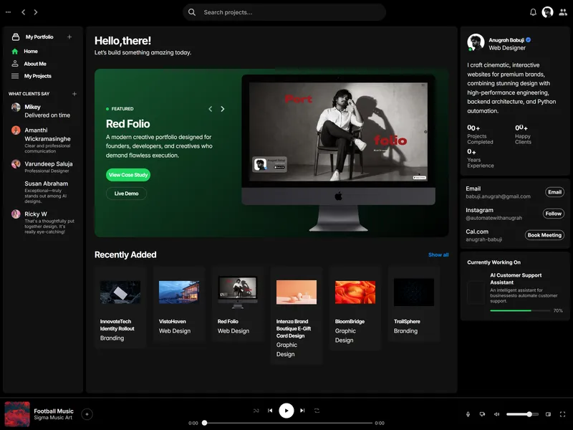
Task: Add Football Music to library
Action: pos(87,414)
